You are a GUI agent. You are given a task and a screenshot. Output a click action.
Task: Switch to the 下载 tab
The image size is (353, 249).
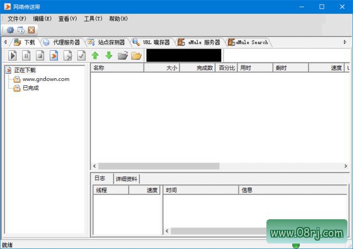click(25, 42)
